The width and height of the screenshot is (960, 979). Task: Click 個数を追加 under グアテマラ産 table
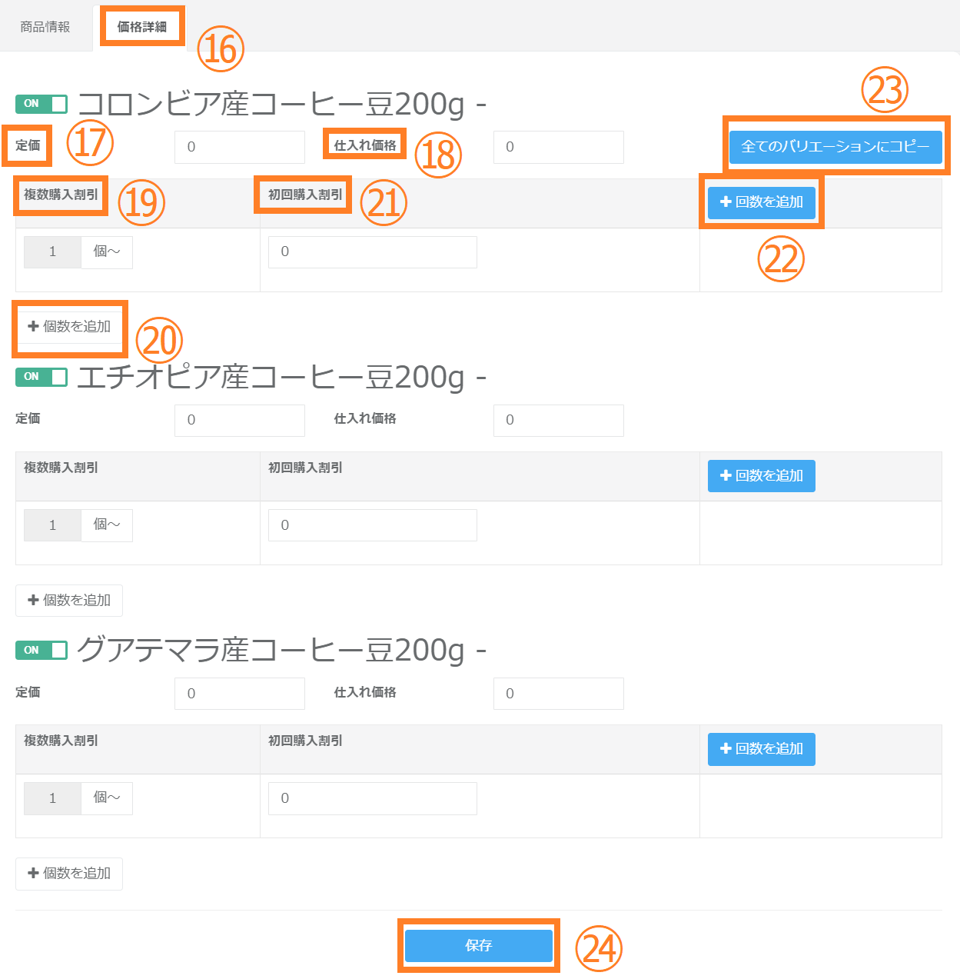tap(69, 874)
